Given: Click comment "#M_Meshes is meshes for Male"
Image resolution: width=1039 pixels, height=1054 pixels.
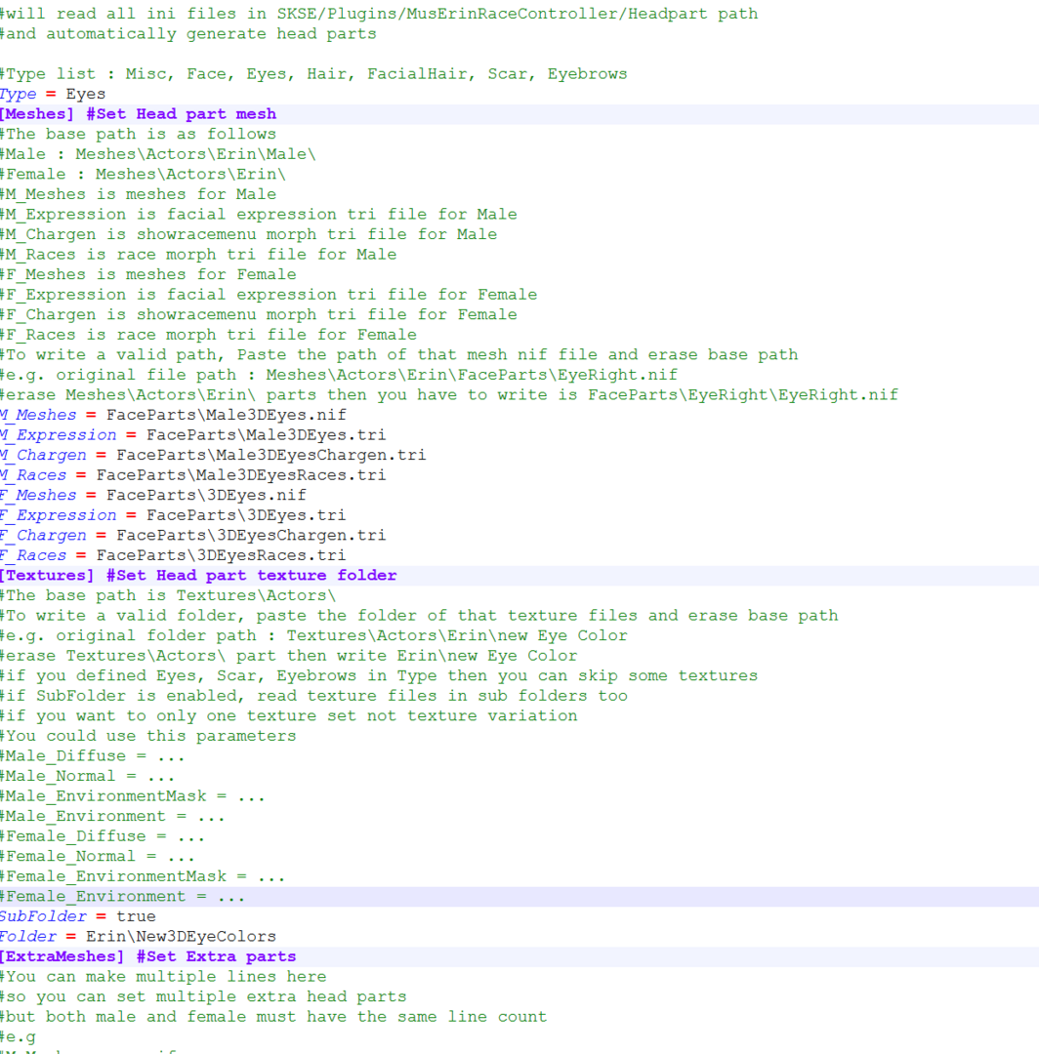Looking at the screenshot, I should click(138, 195).
